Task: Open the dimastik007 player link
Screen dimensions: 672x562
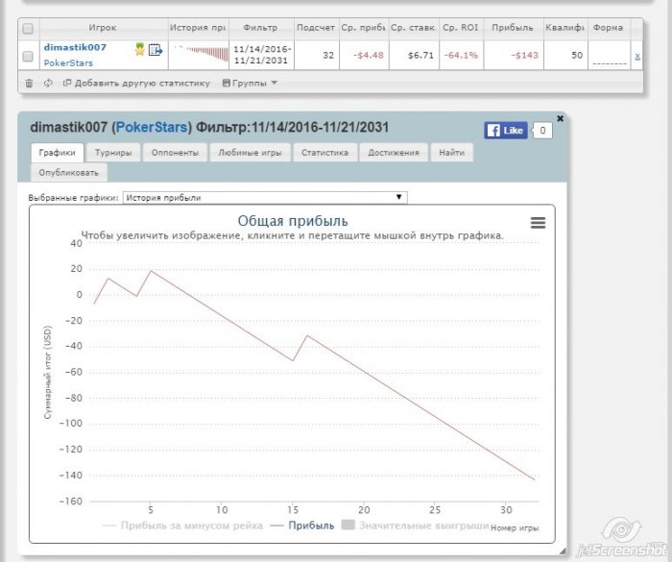Action: pyautogui.click(x=75, y=47)
